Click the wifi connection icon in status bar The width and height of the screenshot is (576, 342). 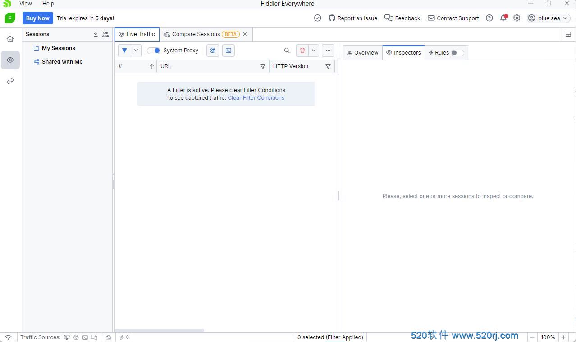tap(8, 337)
